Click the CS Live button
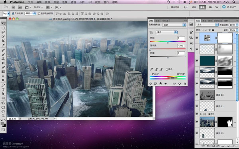The image size is (239, 149). pyautogui.click(x=229, y=7)
